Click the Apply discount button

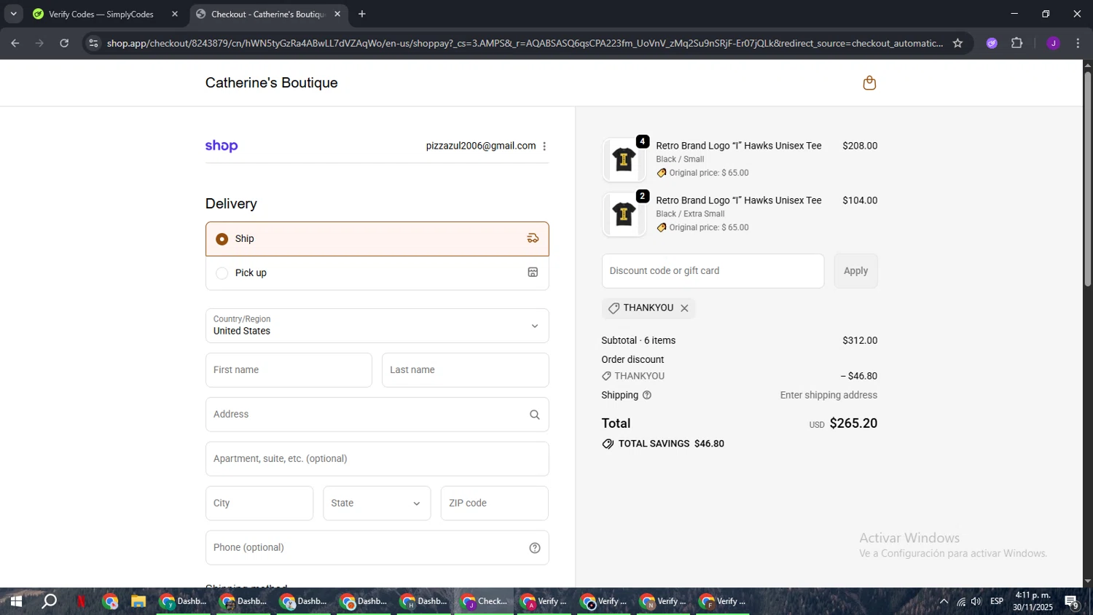point(855,271)
